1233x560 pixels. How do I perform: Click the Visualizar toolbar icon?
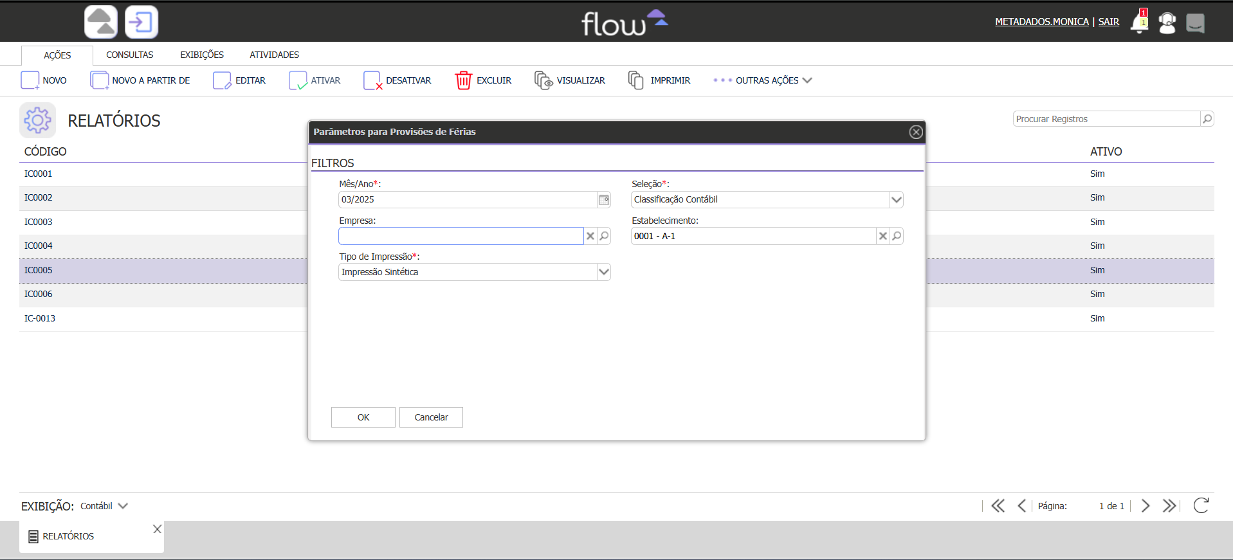coord(543,80)
